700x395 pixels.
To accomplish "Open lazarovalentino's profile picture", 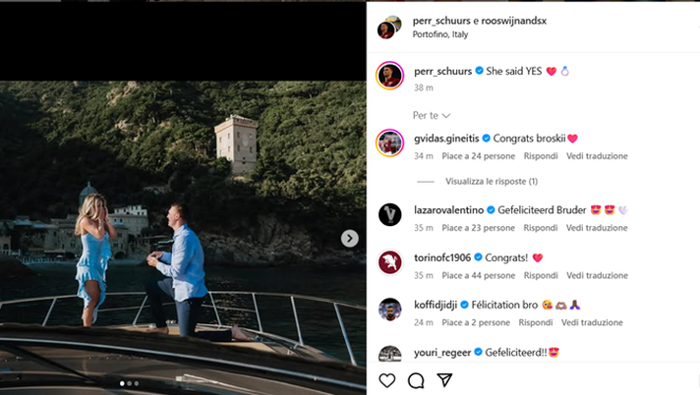I will 389,214.
